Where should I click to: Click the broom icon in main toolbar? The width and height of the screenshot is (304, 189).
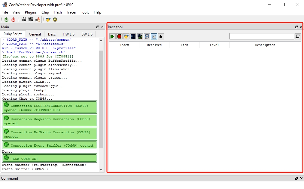(48, 20)
